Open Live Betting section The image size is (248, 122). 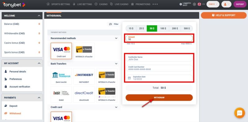(x=84, y=4)
